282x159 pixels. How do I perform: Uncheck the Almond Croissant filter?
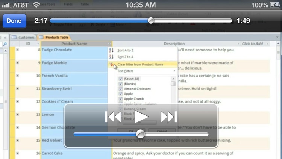click(121, 89)
